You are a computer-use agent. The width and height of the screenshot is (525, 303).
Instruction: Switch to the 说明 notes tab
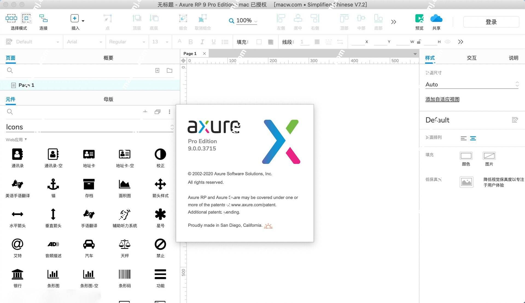(x=514, y=58)
